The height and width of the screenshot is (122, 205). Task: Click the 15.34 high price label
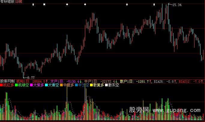(x=177, y=5)
